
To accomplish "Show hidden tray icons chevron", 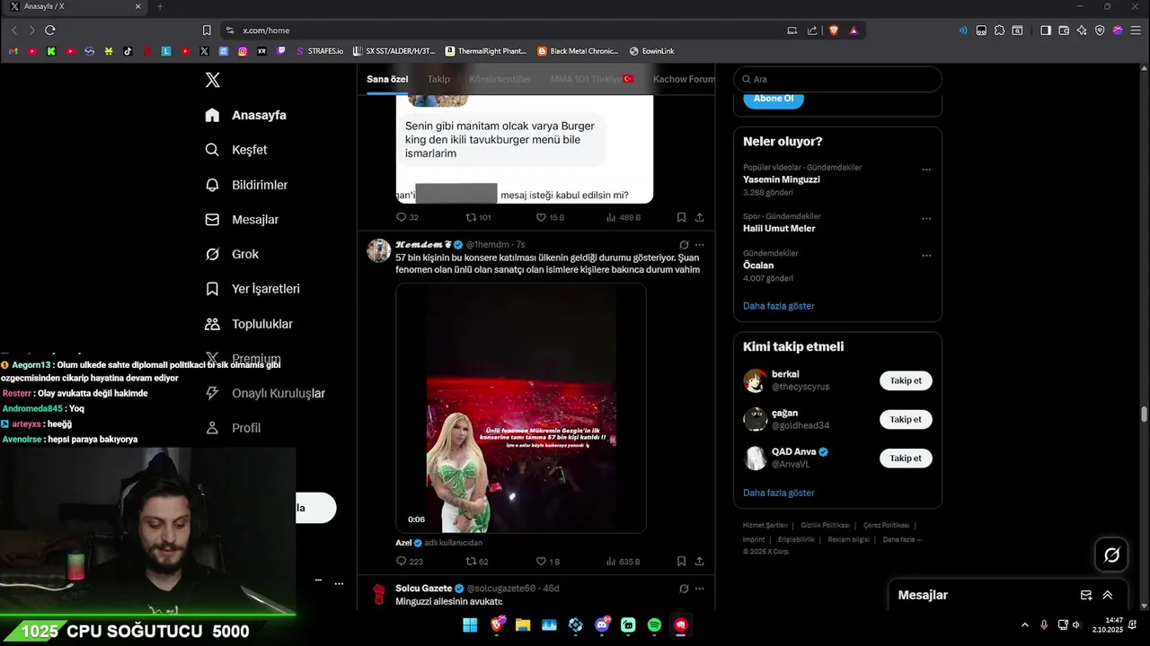I will click(1024, 624).
